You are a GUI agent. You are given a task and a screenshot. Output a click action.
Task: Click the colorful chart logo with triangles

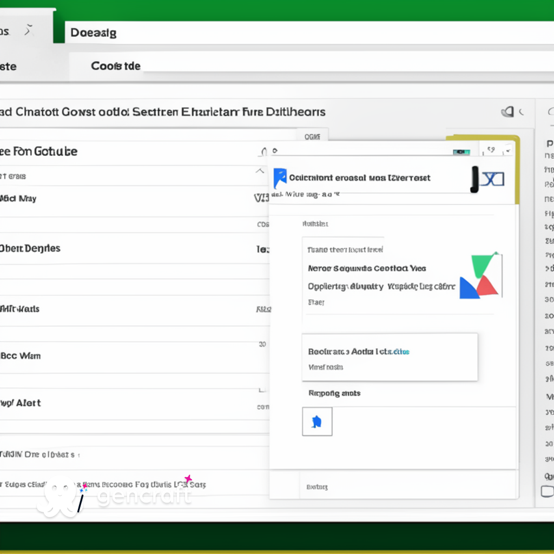click(479, 275)
